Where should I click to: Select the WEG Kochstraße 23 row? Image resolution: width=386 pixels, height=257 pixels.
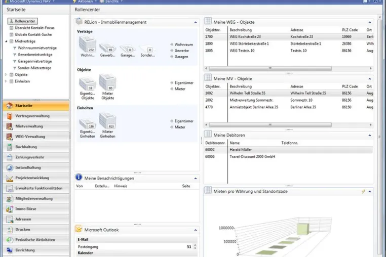click(289, 36)
